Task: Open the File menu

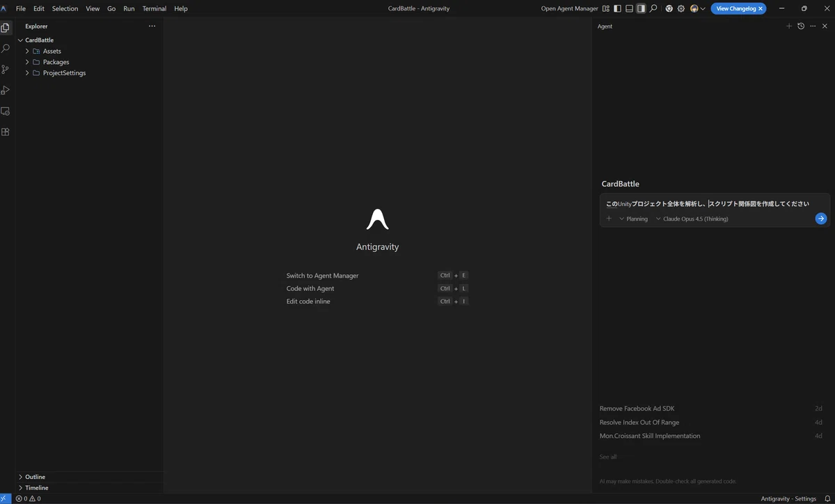Action: [21, 8]
